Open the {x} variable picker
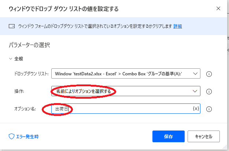Viewport: 229px width, 151px height. [x=196, y=109]
